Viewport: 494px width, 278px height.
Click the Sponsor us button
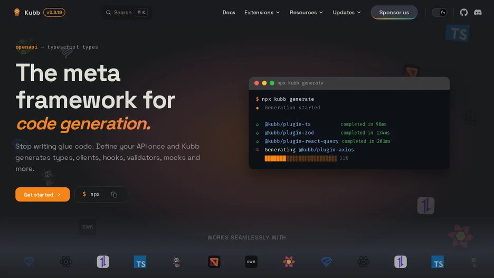(x=394, y=12)
